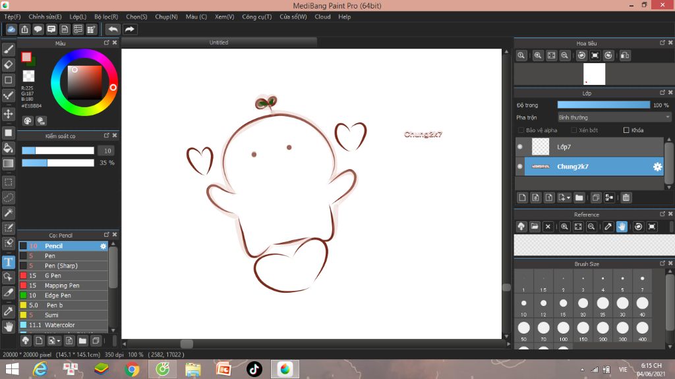This screenshot has width=675, height=379.
Task: Select the G Pen brush
Action: pos(63,276)
